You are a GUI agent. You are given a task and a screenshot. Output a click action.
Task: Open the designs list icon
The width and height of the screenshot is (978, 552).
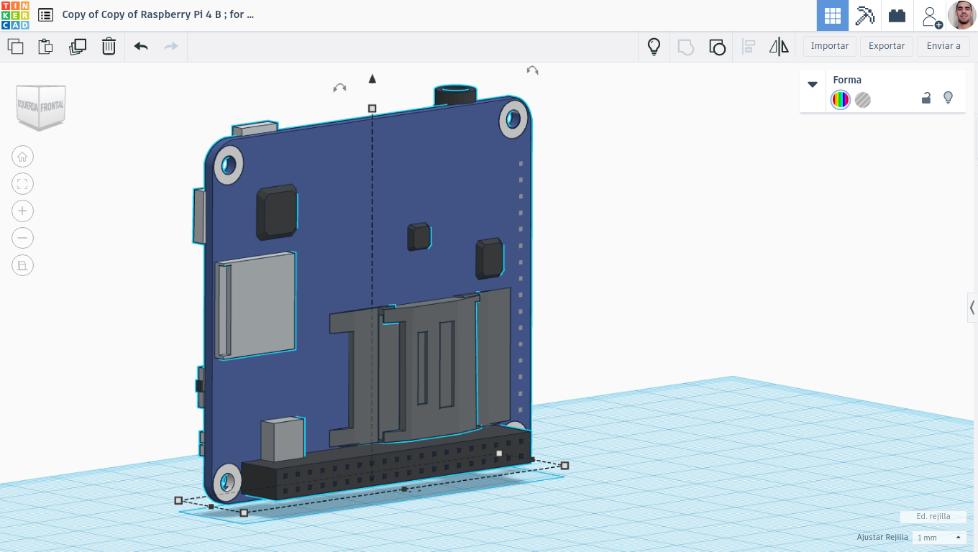(x=45, y=15)
